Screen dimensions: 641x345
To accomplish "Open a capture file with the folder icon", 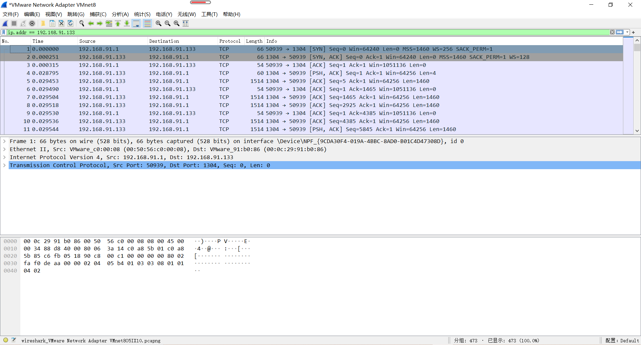I will [x=43, y=23].
